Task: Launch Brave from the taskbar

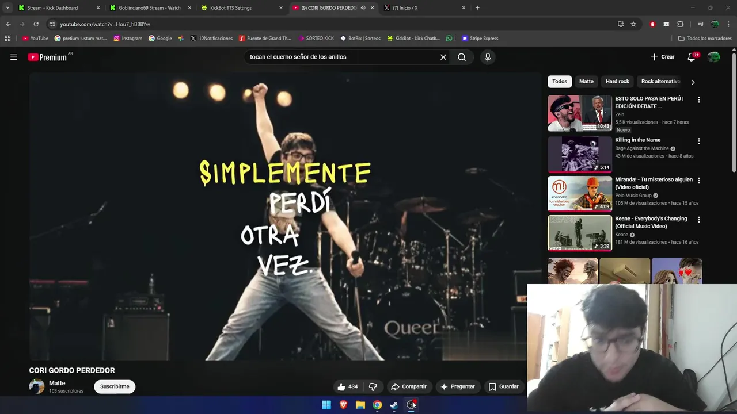Action: [x=343, y=405]
